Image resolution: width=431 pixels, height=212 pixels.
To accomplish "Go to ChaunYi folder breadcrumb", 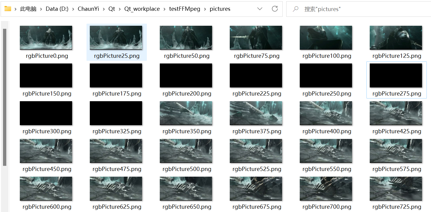I will click(x=88, y=9).
